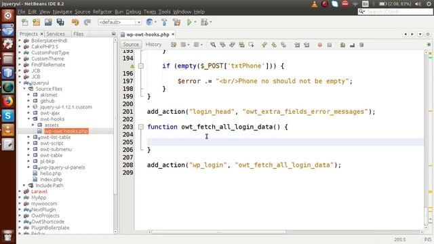Click the warning icon beside line 195
Viewport: 434px width, 244px height.
click(132, 66)
